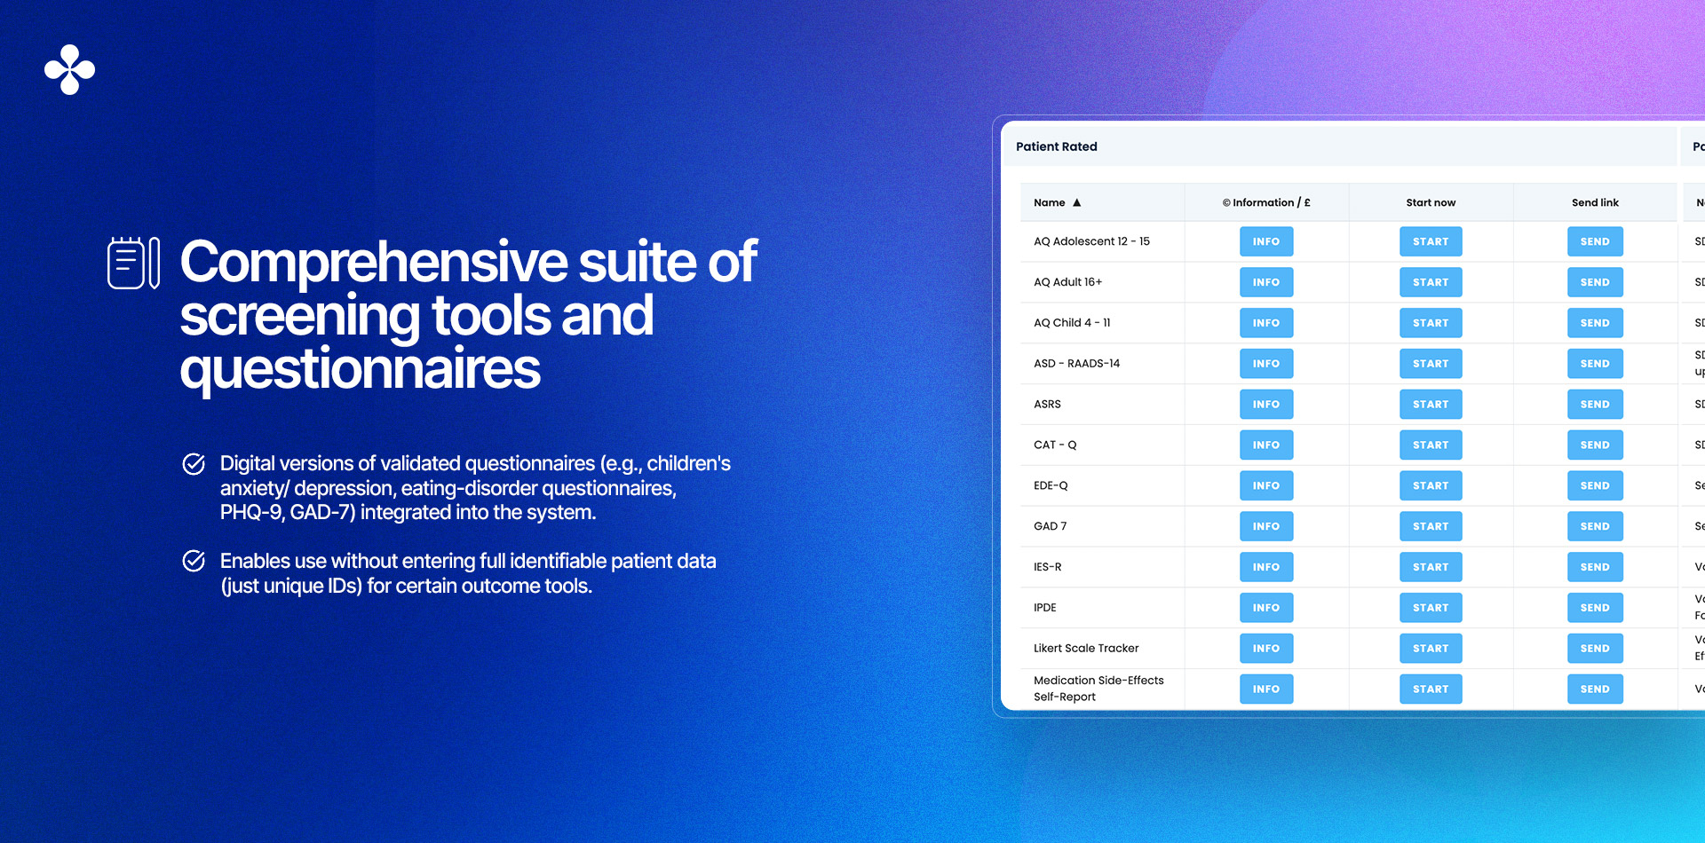Send the CAT - Q questionnaire link
The image size is (1705, 843).
(1594, 445)
